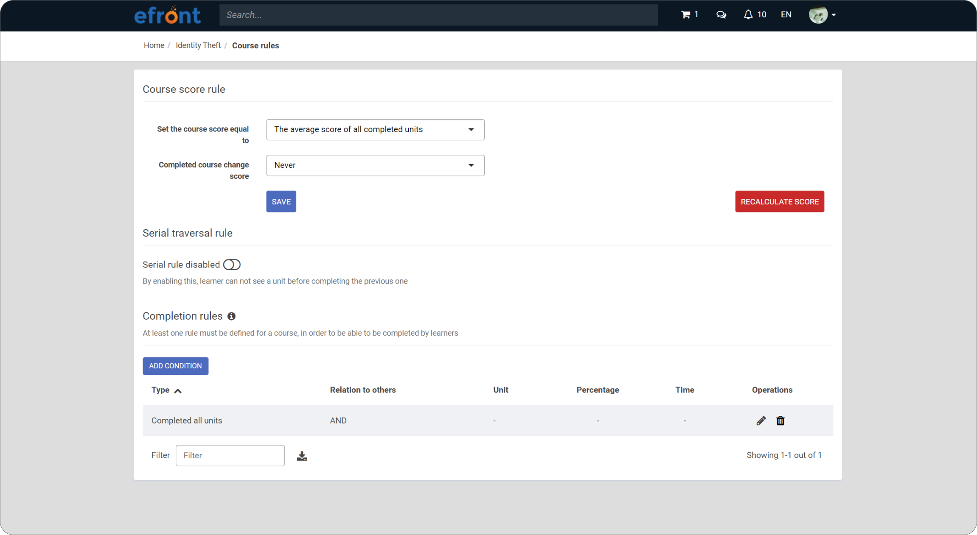Delete the Completed all units rule

pos(780,421)
